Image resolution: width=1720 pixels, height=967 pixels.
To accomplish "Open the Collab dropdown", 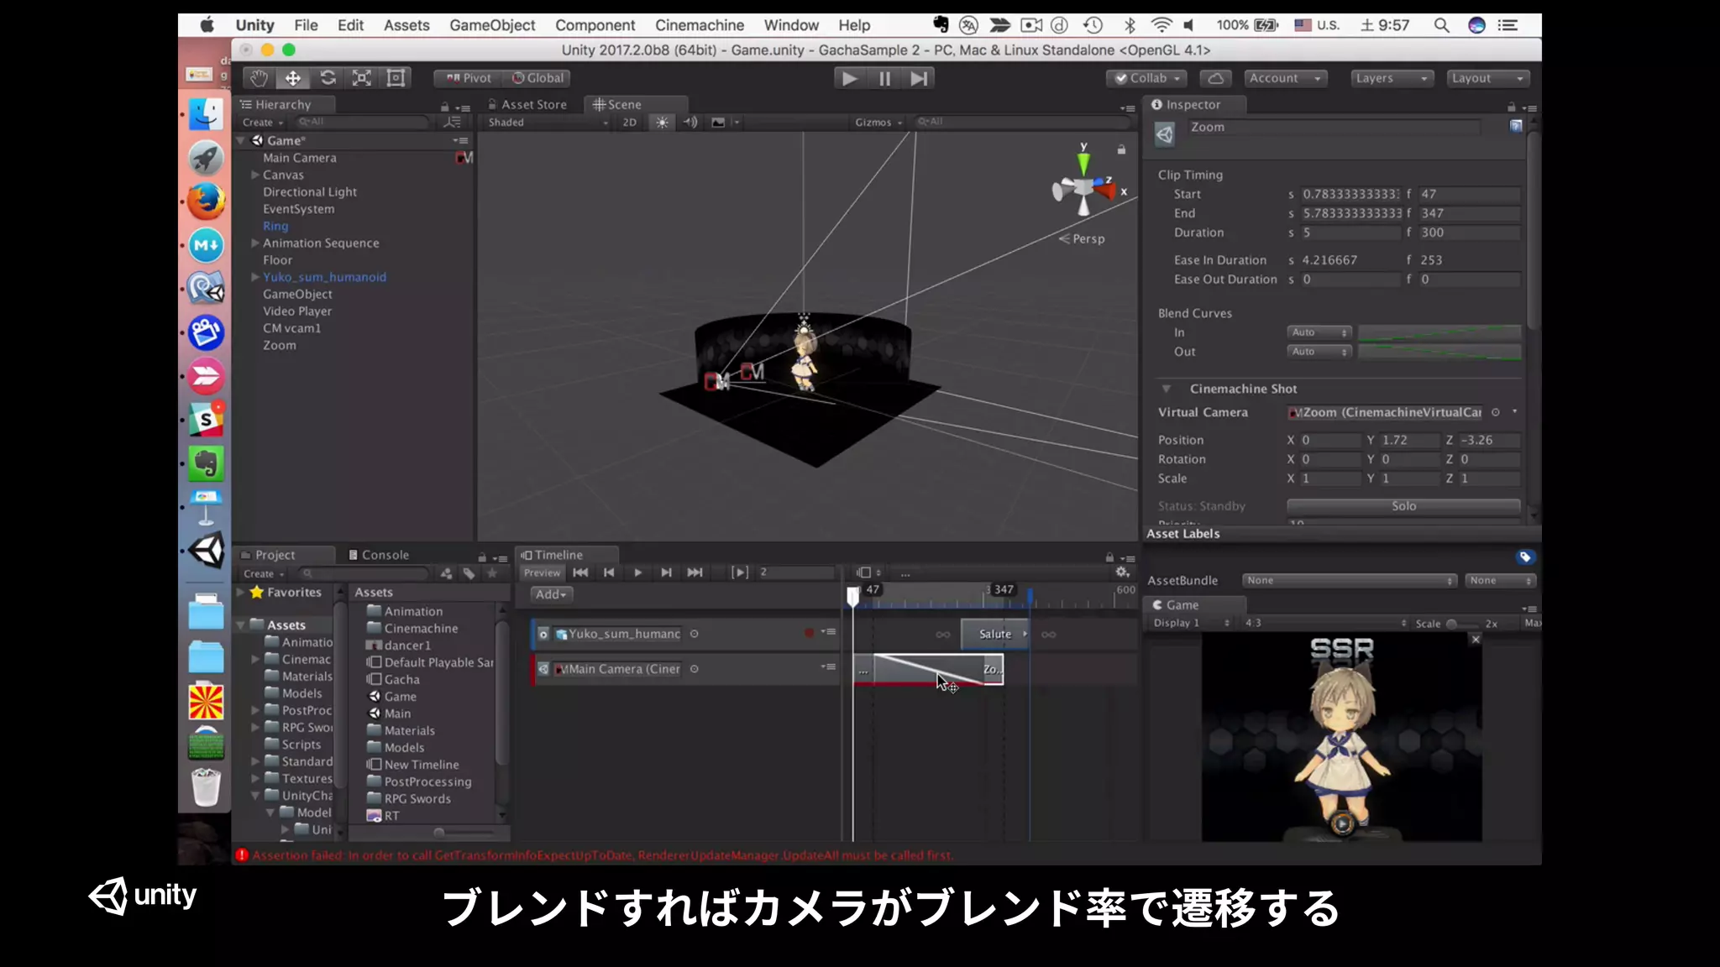I will 1148,78.
